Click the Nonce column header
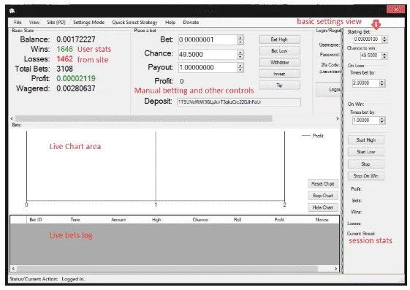 coord(322,220)
